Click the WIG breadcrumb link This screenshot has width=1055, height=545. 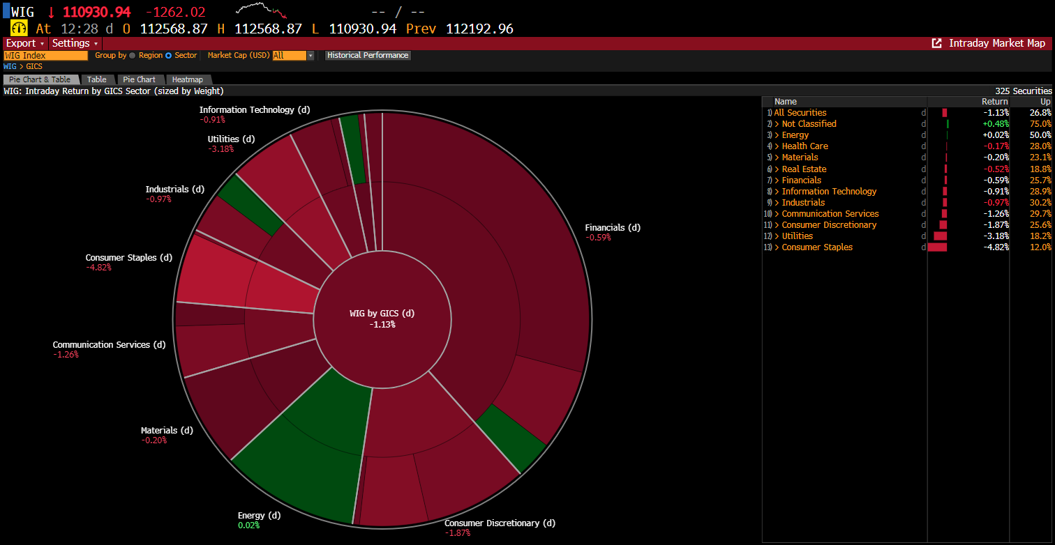[10, 67]
